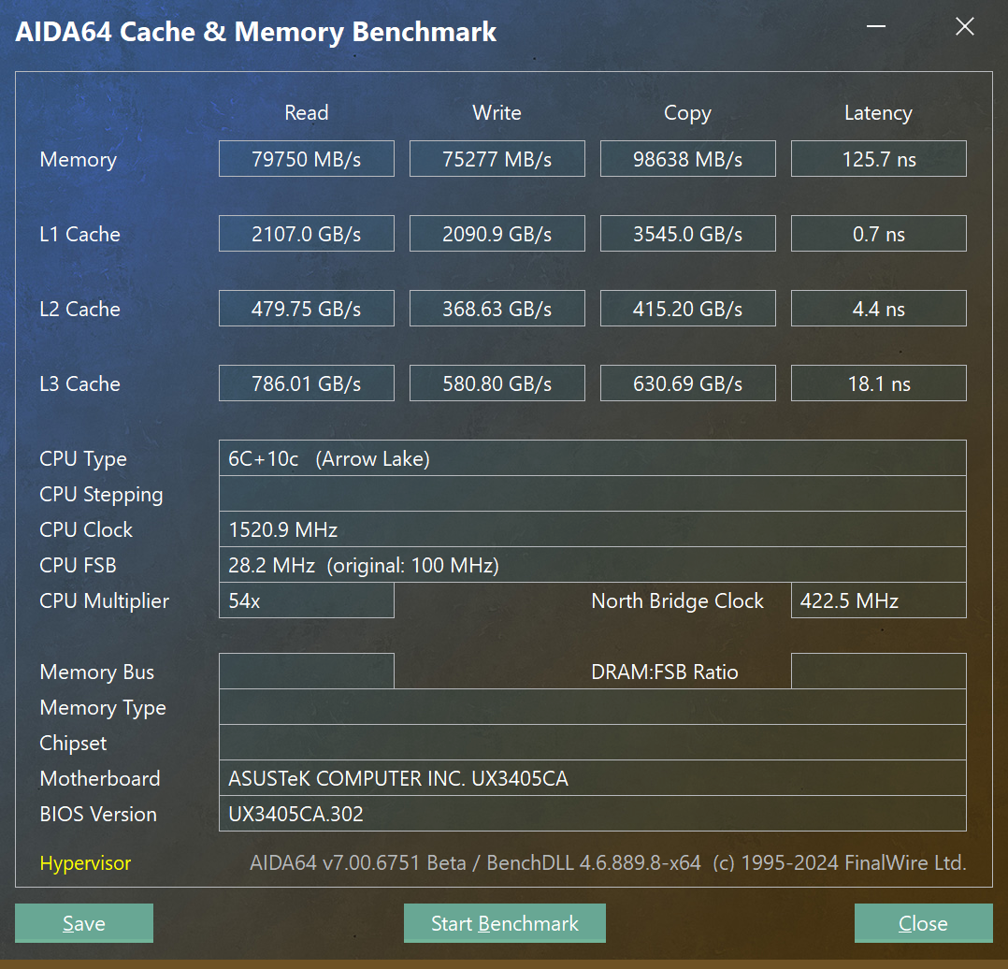Click Start Benchmark button
The width and height of the screenshot is (1008, 969).
tap(505, 923)
